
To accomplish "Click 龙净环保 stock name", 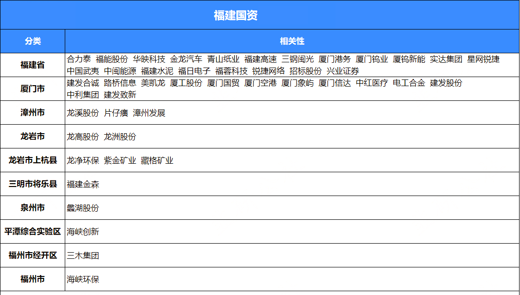I will [83, 160].
